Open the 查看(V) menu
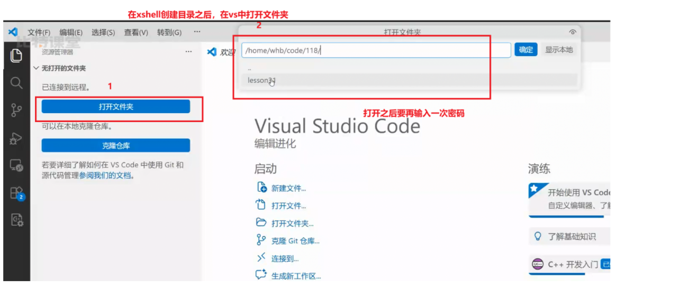The width and height of the screenshot is (697, 298). coord(136,32)
